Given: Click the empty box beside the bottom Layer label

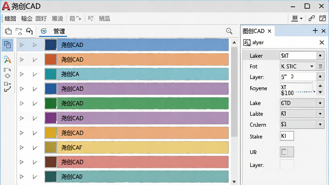Looking at the screenshot, I should point(287,165).
